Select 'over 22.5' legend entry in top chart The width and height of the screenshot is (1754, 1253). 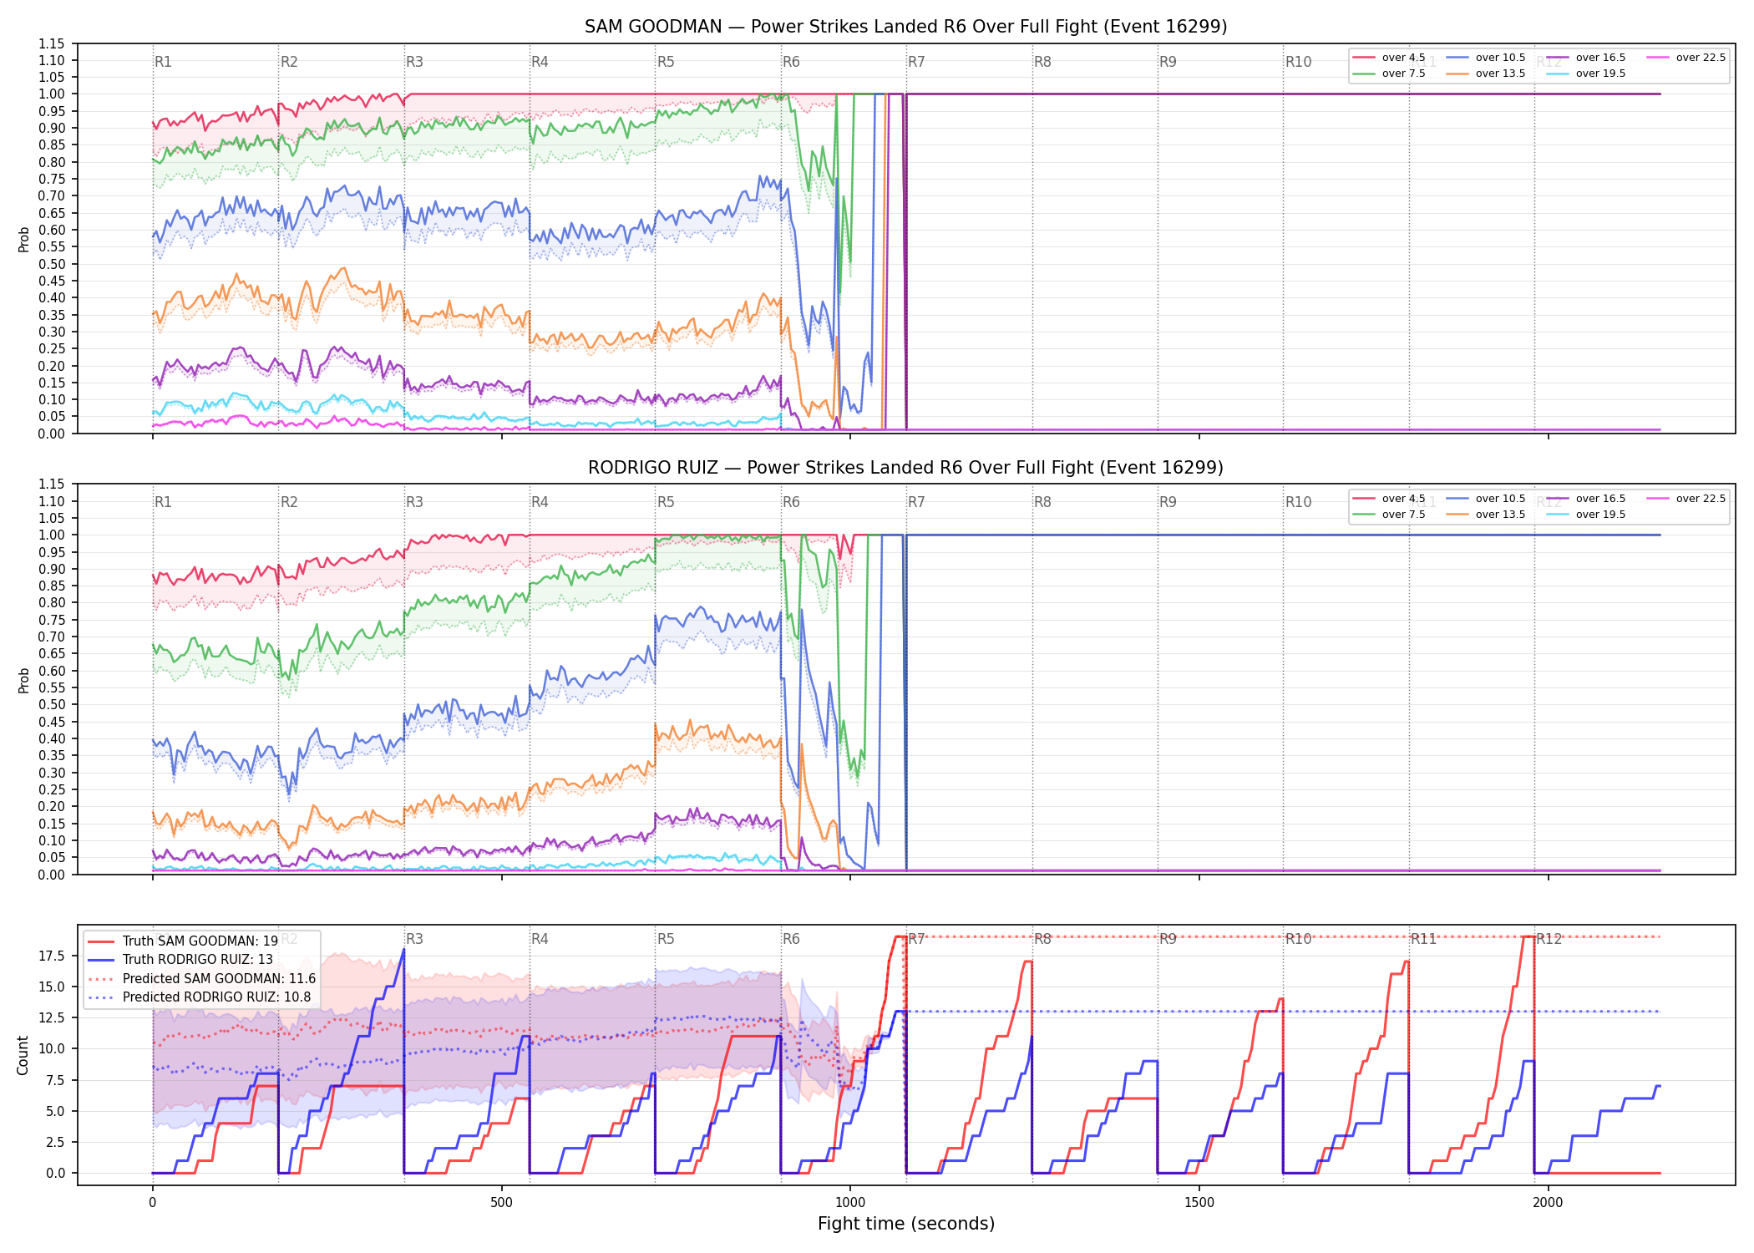click(1686, 58)
